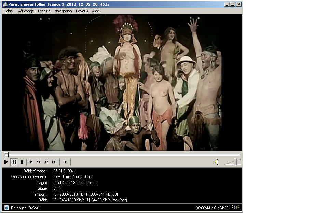Click the 'Décalage de synchro.' label
Image resolution: width=328 pixels, height=213 pixels.
tap(29, 177)
